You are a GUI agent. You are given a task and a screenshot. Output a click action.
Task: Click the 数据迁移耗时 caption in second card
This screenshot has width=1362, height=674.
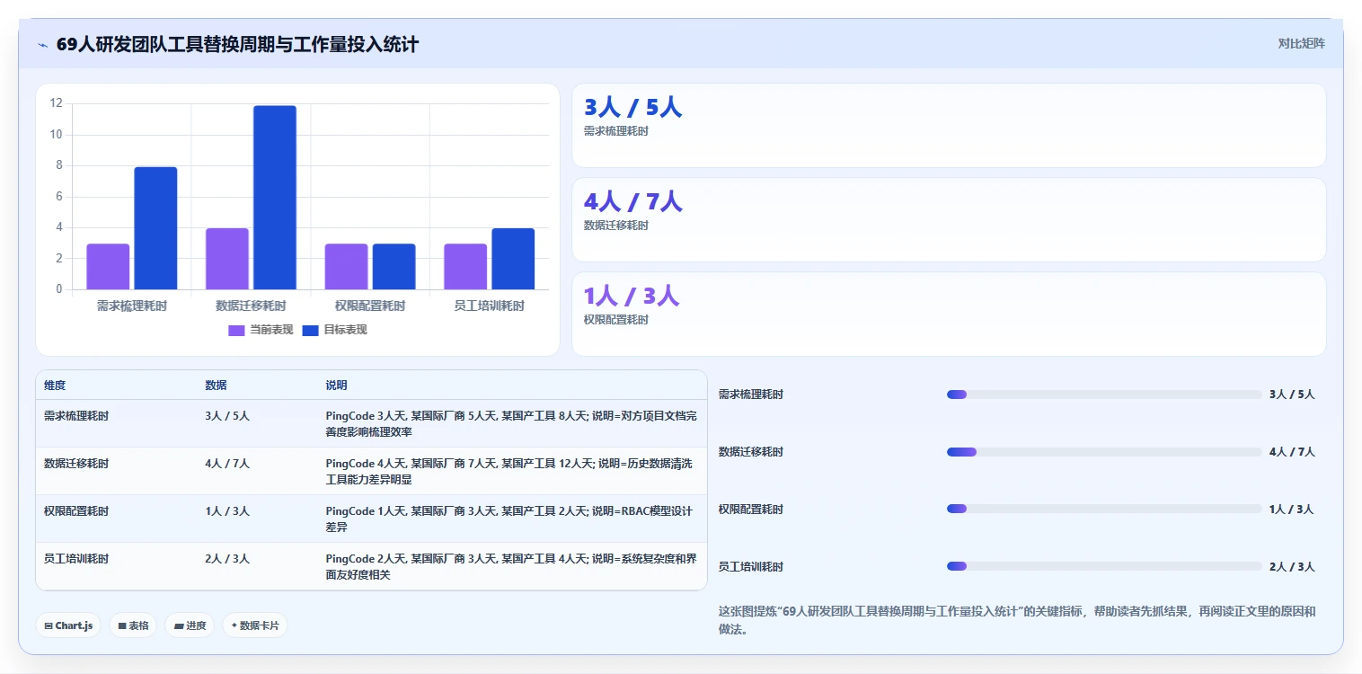(x=616, y=226)
